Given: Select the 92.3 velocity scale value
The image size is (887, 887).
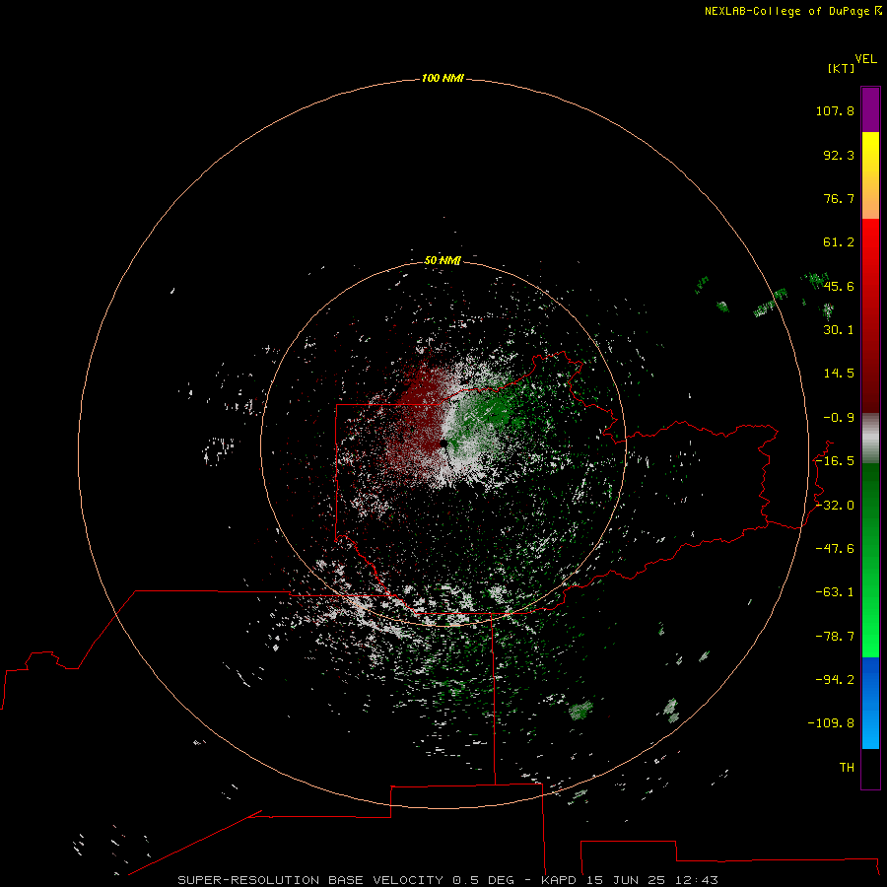Looking at the screenshot, I should (x=839, y=155).
